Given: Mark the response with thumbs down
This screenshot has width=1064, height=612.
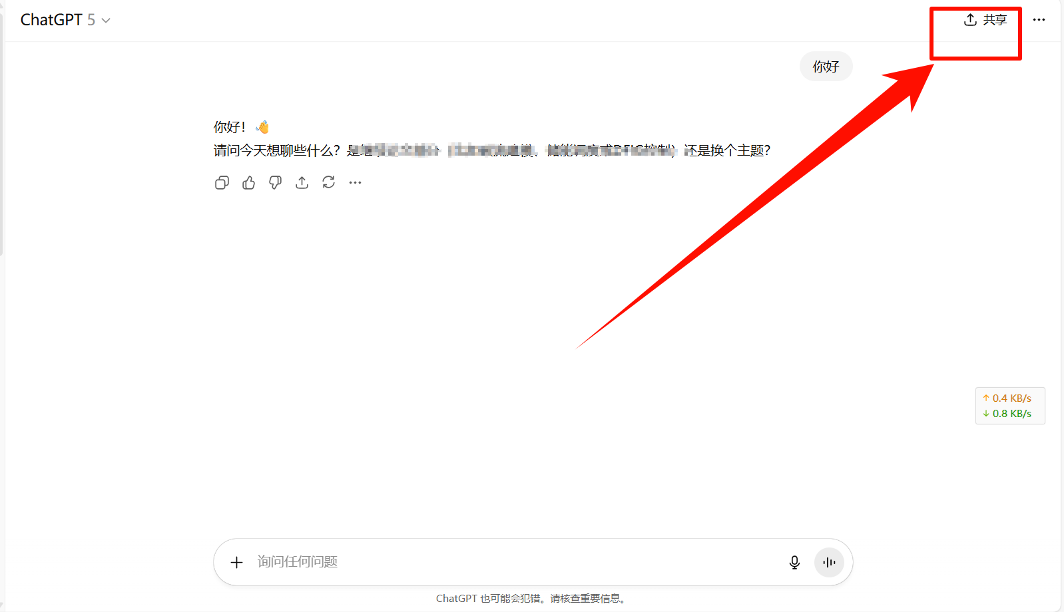Looking at the screenshot, I should 275,183.
